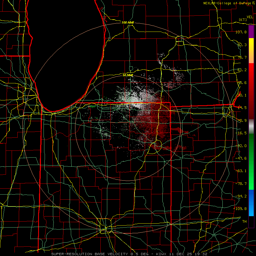The image size is (256, 256).
Task: Click the Super-Resolution Base Velocity caption
Action: point(129,254)
